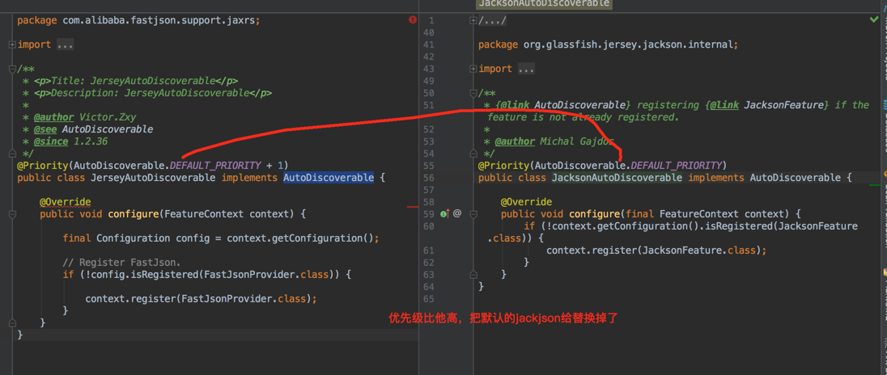Viewport: 887px width, 375px height.
Task: Expand the folded import block in left editor
Action: point(12,44)
